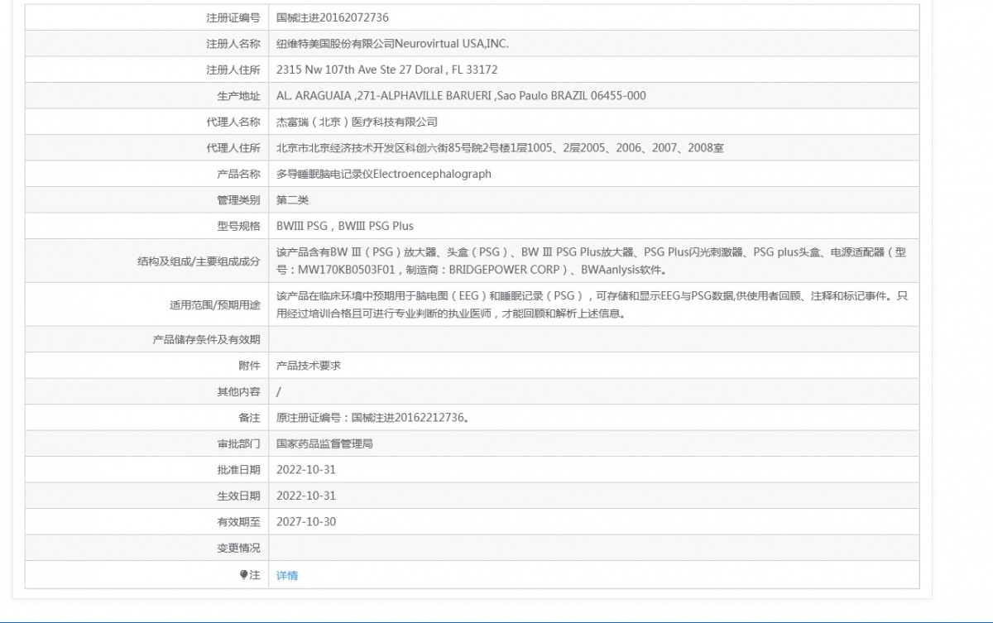Click the bullet icon beside 注 label
The width and height of the screenshot is (993, 623).
244,574
